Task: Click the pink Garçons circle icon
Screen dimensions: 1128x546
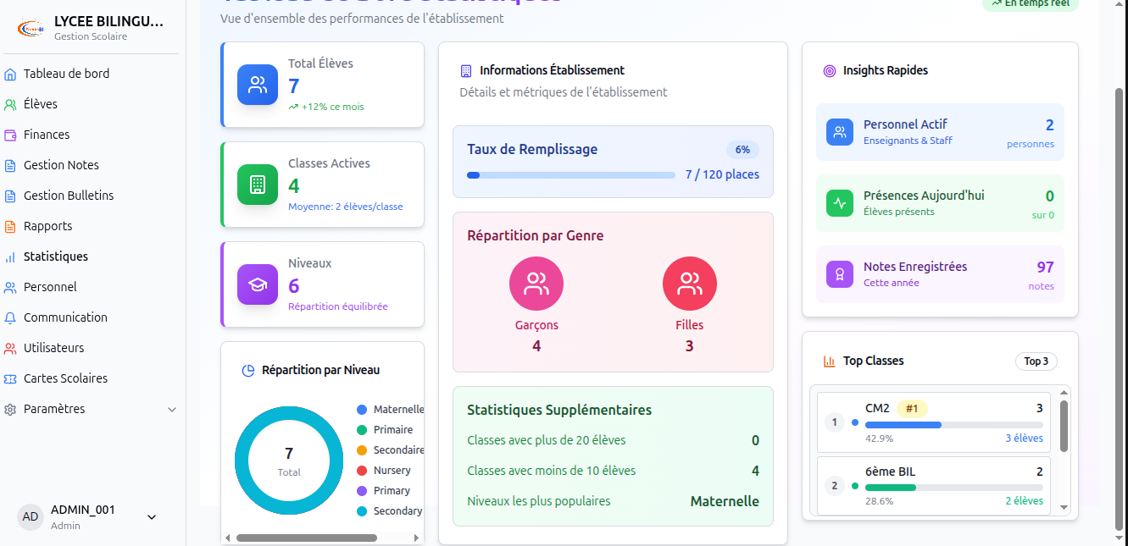Action: pos(536,284)
